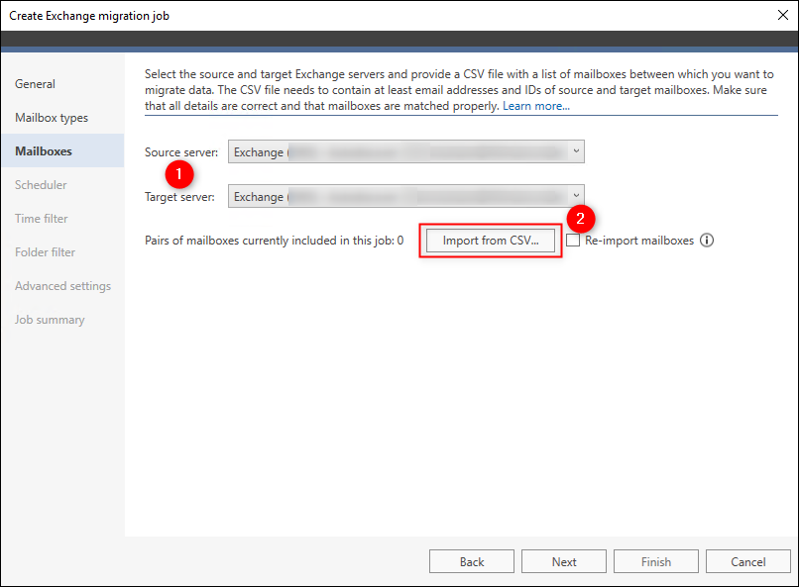This screenshot has height=587, width=799.
Task: Go to the General step
Action: (x=35, y=84)
